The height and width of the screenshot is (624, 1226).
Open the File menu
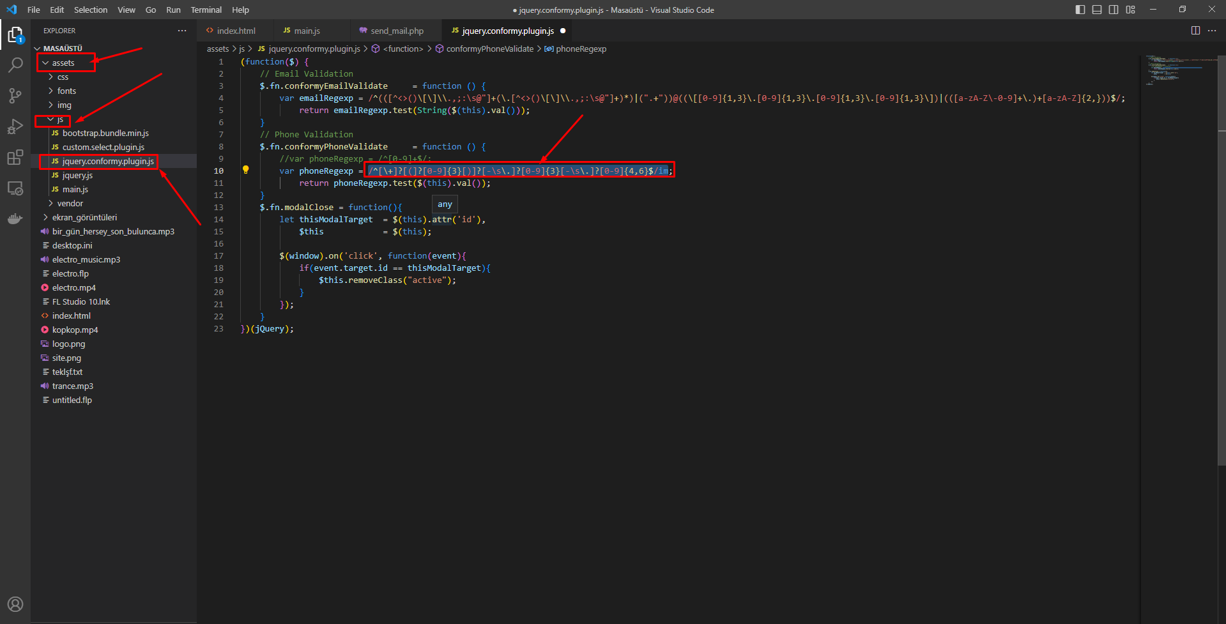tap(34, 10)
